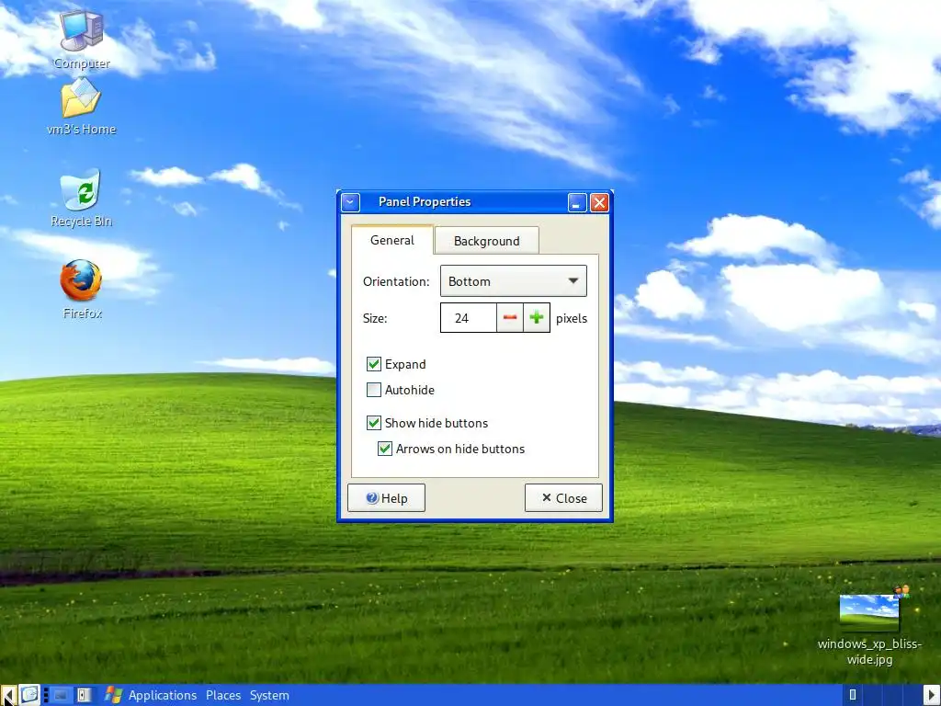Viewport: 941px width, 706px height.
Task: Open the Applications menu
Action: pyautogui.click(x=163, y=695)
